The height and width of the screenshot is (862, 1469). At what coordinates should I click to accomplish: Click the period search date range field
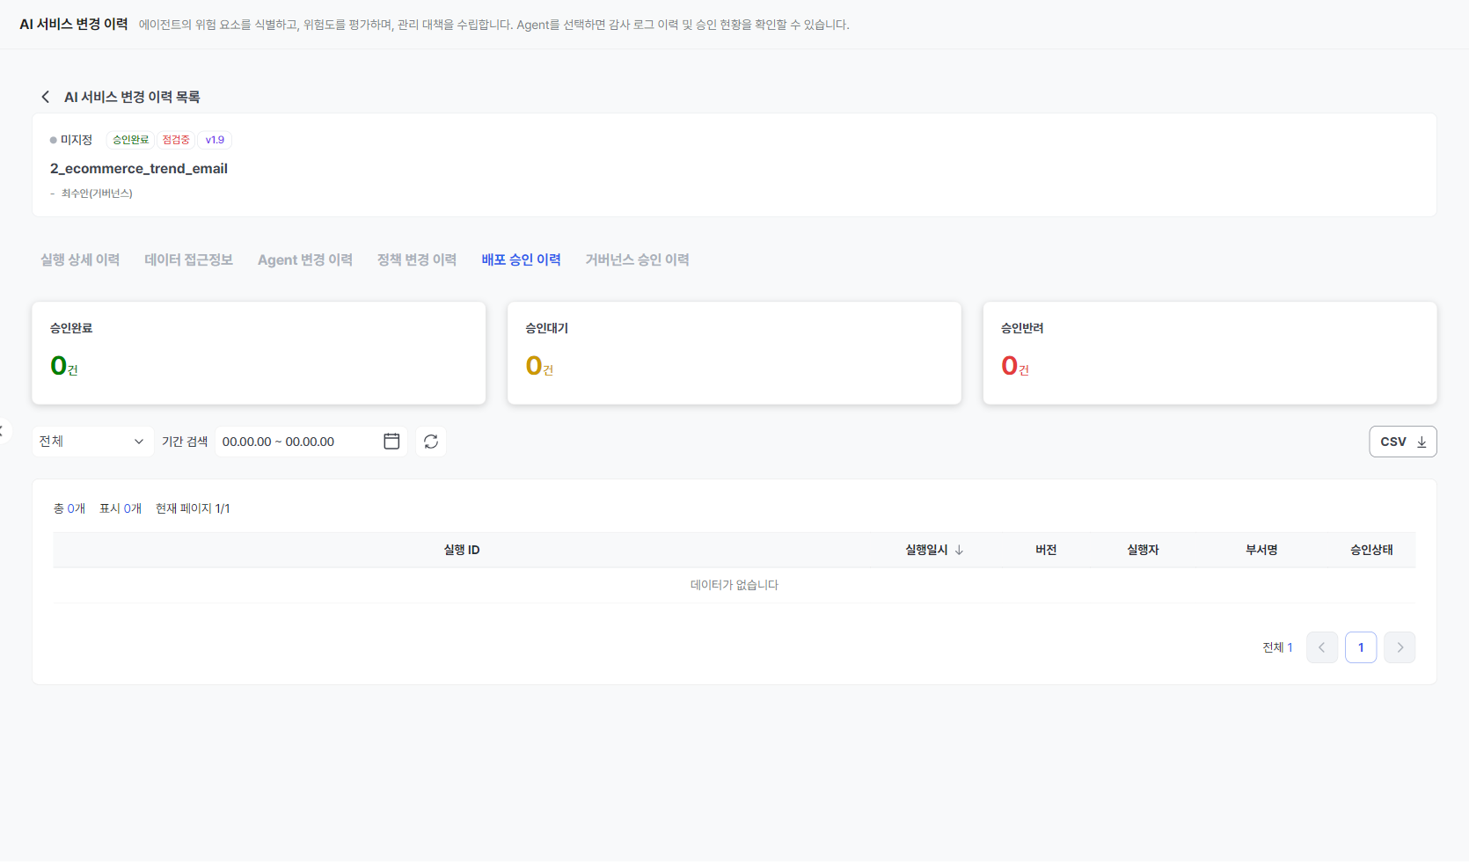coord(311,442)
